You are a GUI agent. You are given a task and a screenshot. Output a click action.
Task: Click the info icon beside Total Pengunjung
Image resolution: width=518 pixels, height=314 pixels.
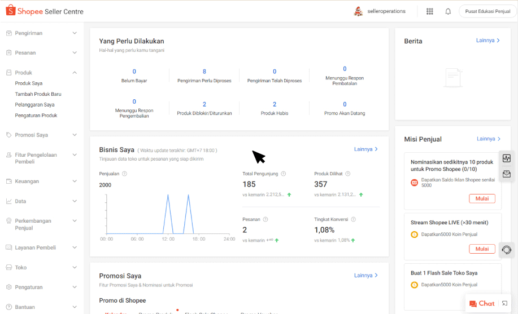click(284, 174)
